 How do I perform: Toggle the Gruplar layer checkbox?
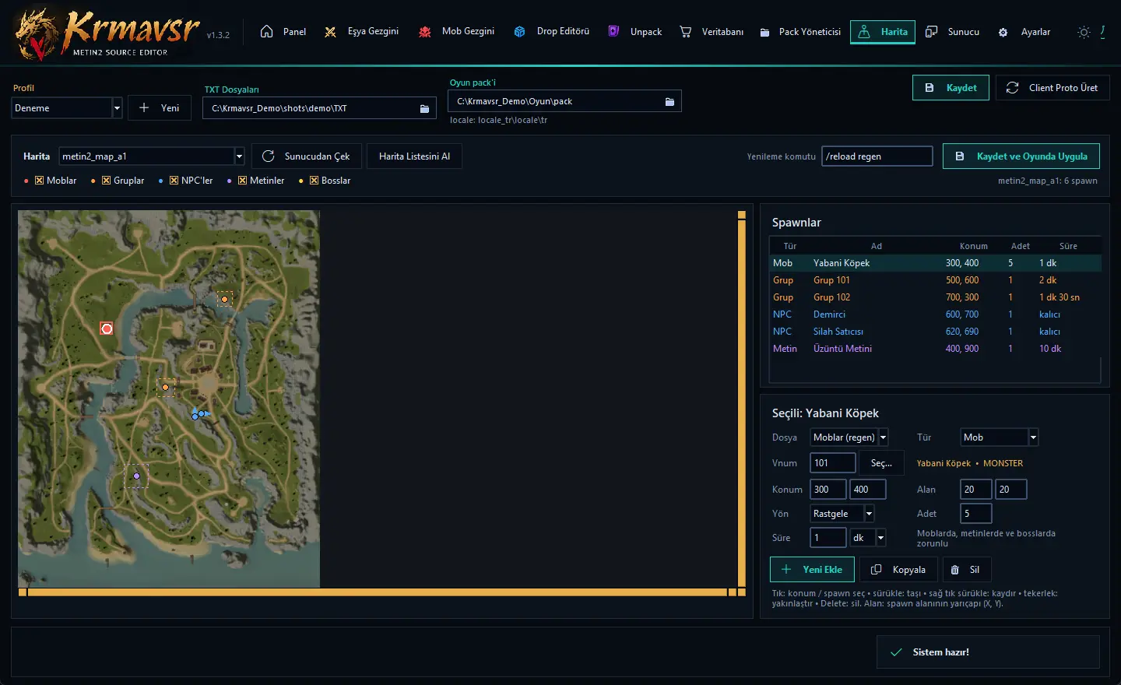[106, 181]
